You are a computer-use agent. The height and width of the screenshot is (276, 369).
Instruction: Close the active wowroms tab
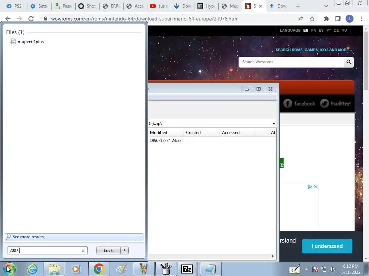pyautogui.click(x=261, y=6)
